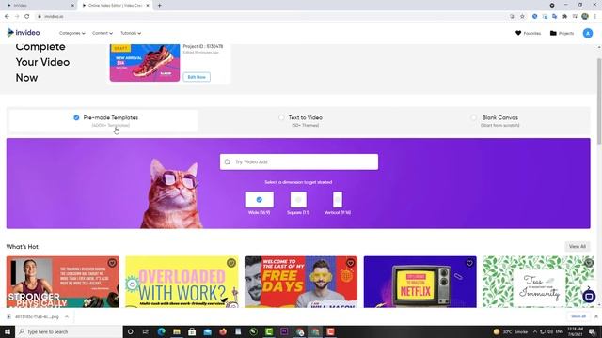Image resolution: width=602 pixels, height=338 pixels.
Task: Switch to the first InVideo browser tab
Action: click(x=40, y=6)
